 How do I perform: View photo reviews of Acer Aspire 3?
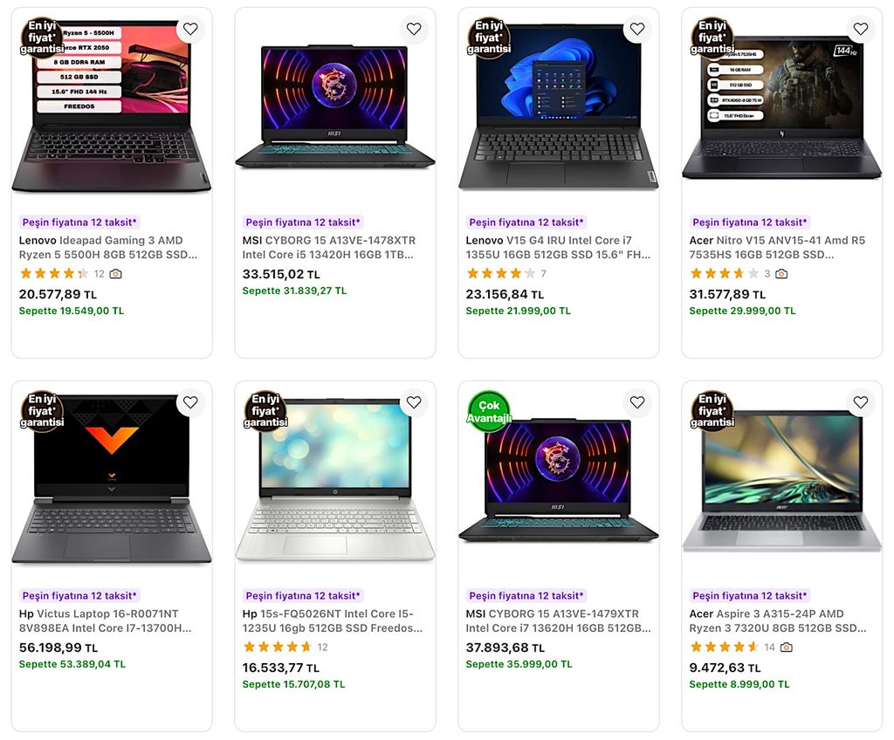[x=787, y=647]
